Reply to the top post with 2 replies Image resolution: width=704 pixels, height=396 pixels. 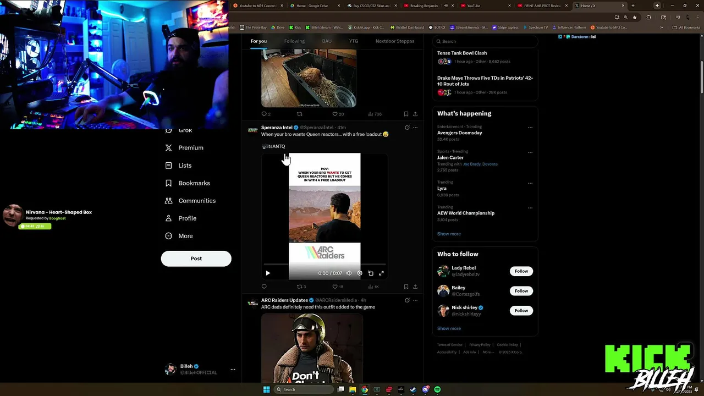coord(266,114)
